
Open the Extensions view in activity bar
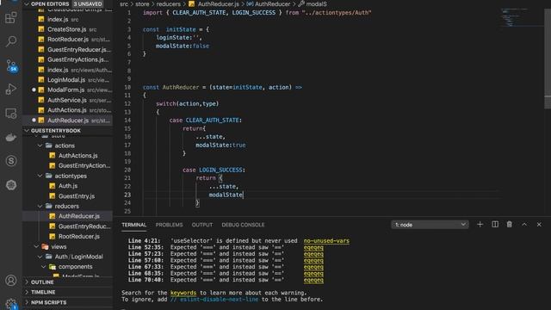pos(11,17)
